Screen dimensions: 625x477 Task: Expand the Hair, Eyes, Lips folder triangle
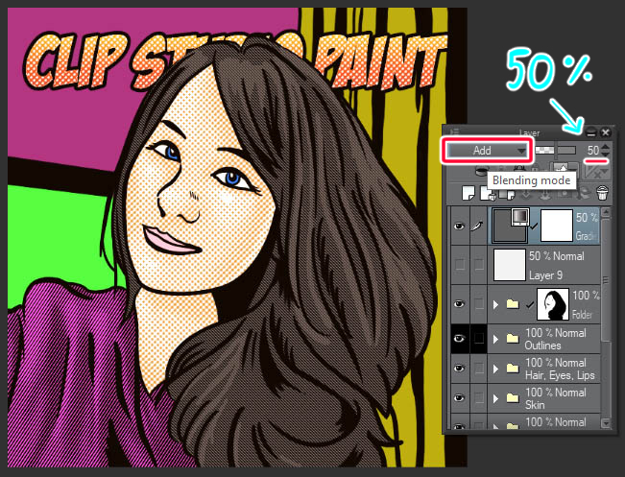pos(495,369)
